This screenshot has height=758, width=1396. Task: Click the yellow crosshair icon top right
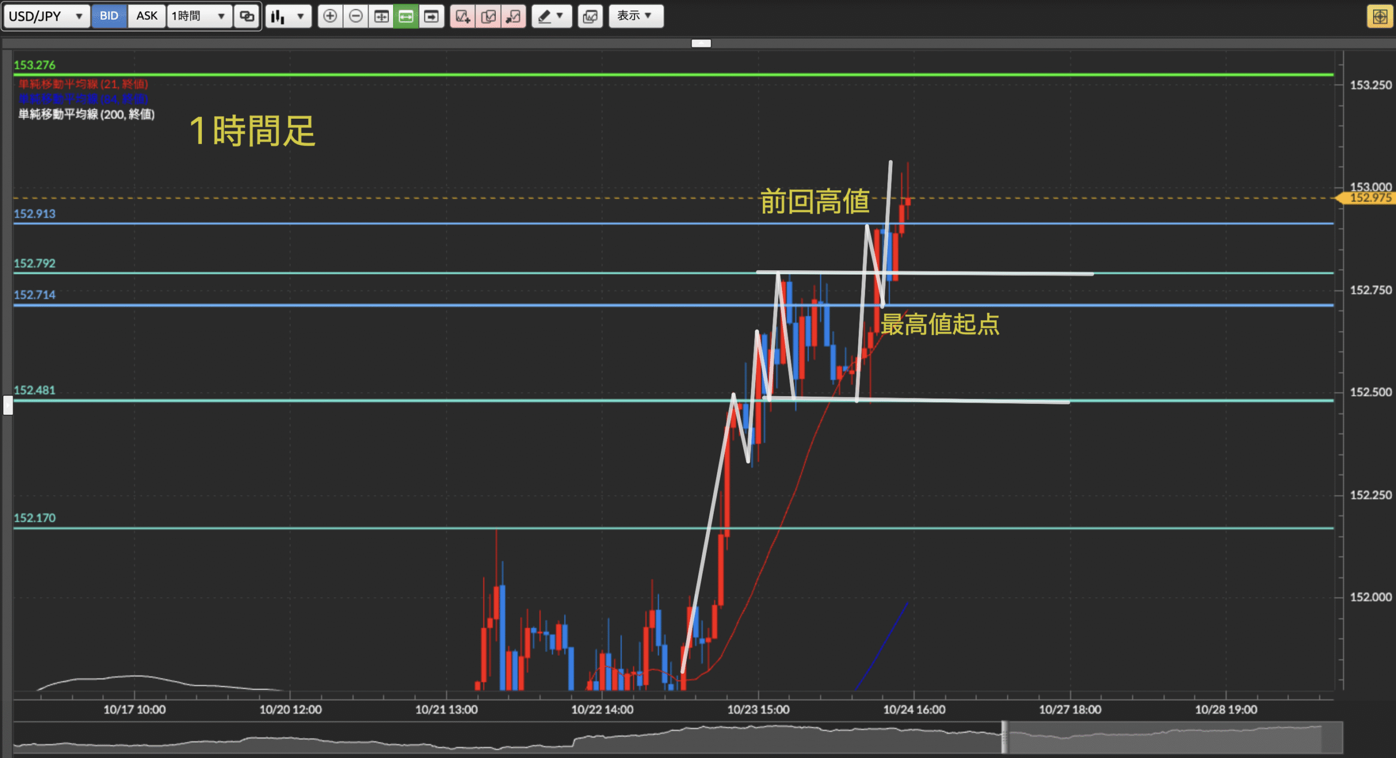pos(1380,16)
